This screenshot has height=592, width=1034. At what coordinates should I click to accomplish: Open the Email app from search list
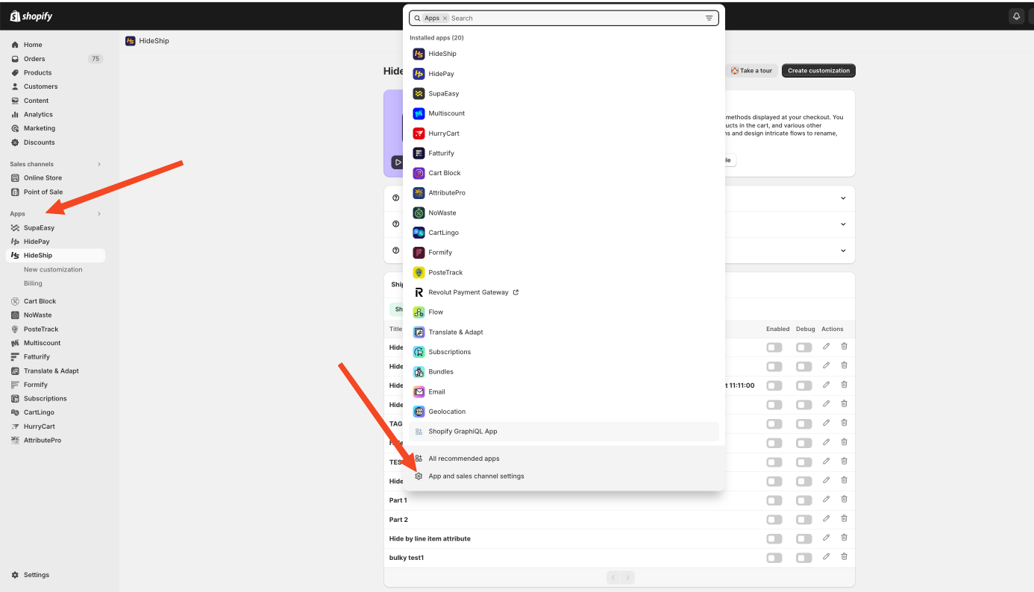[x=564, y=391]
